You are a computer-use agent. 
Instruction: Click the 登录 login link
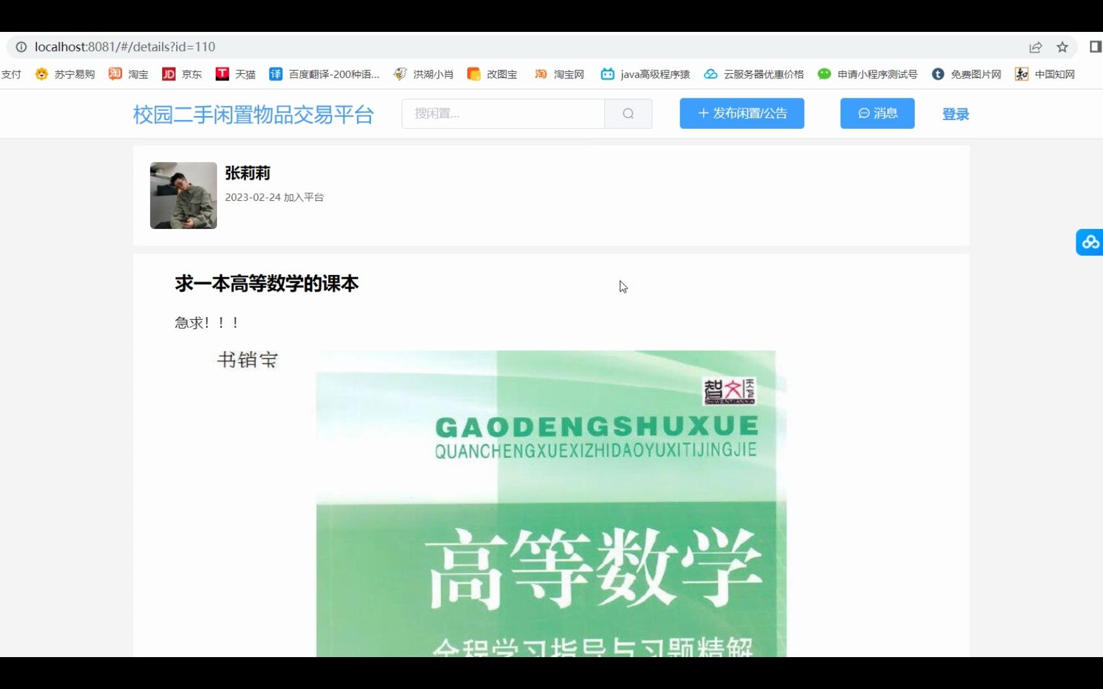[x=956, y=114]
